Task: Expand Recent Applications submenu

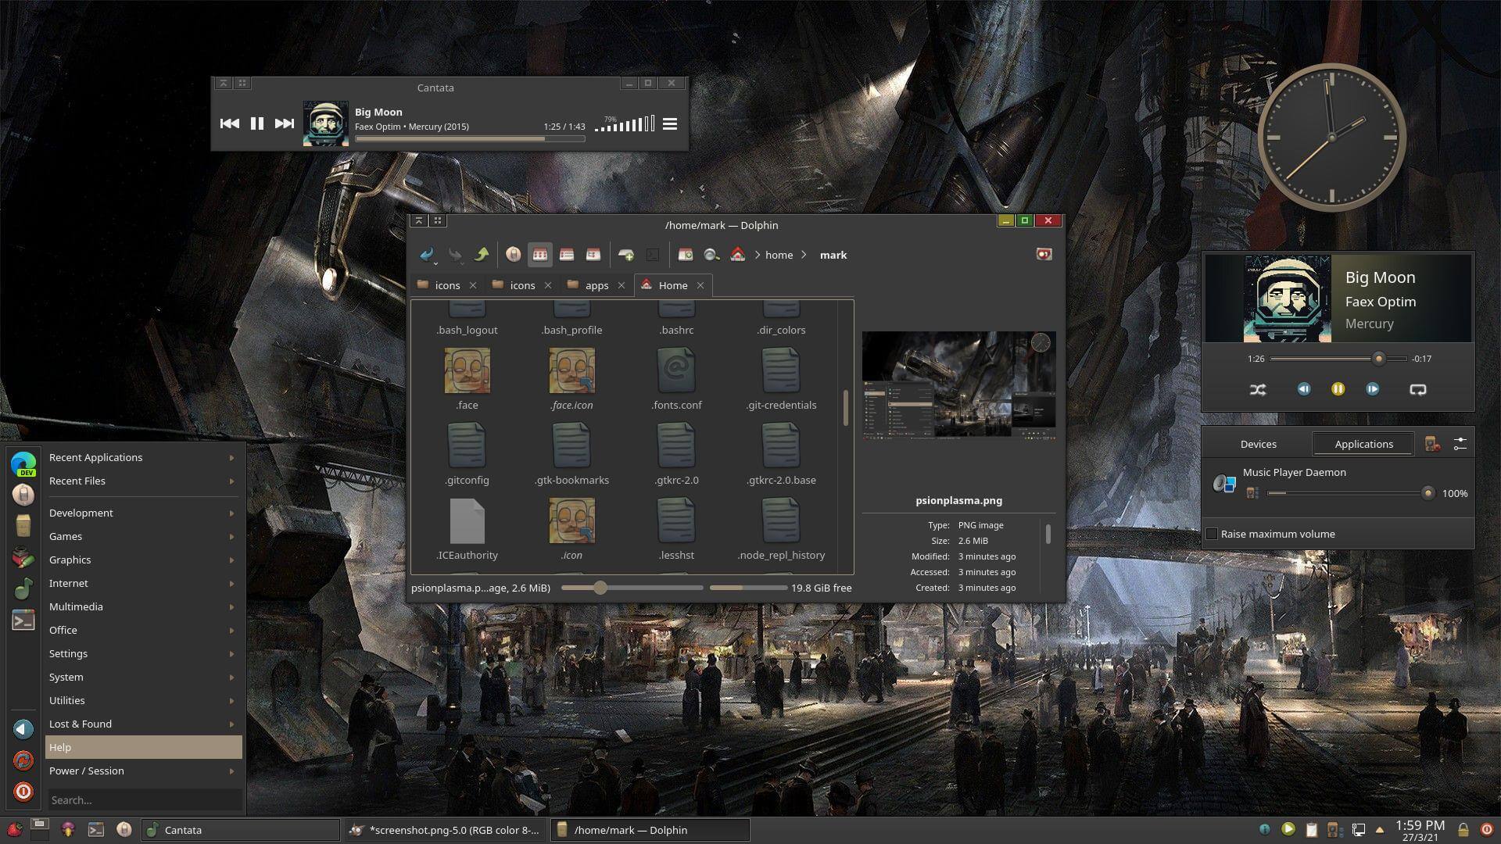Action: (143, 457)
